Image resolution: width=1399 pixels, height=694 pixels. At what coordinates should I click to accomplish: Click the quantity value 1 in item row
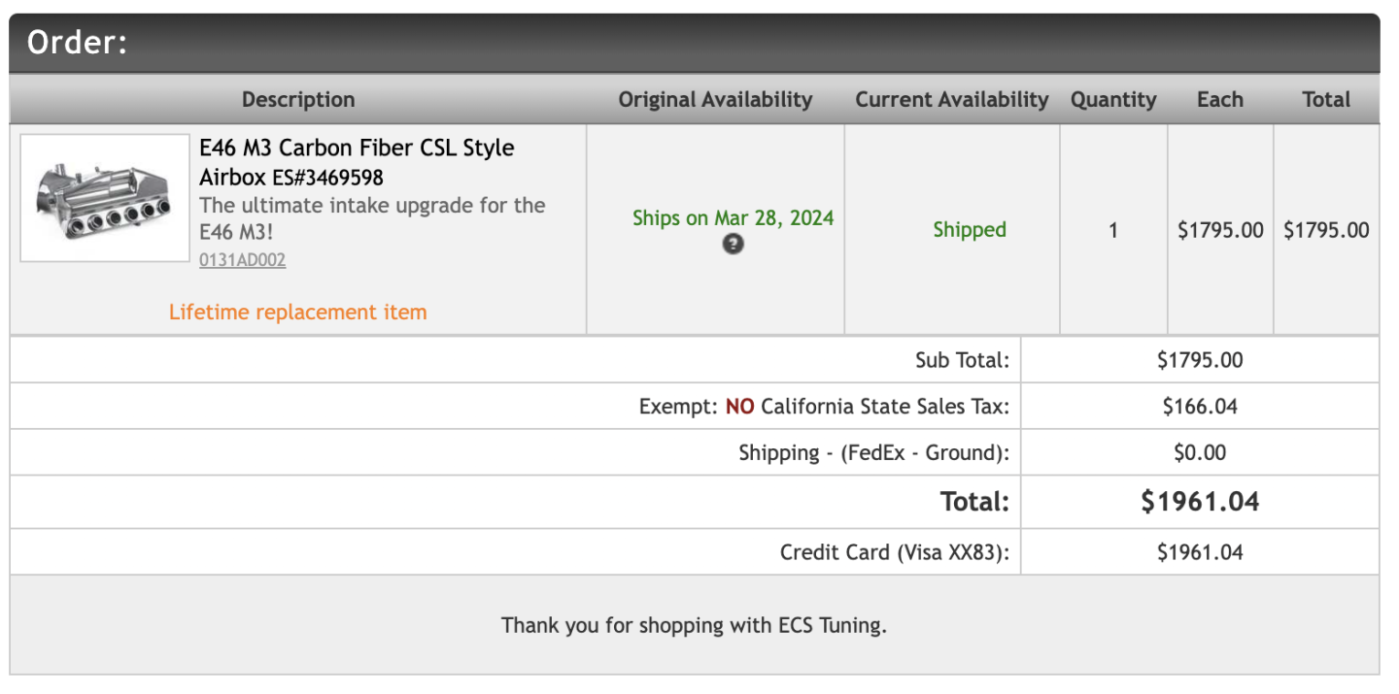click(x=1113, y=230)
